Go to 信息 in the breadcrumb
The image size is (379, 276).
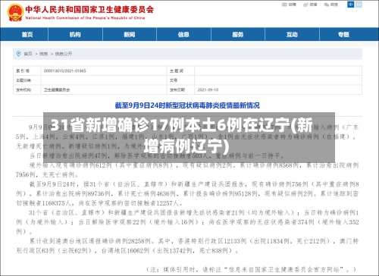43,54
